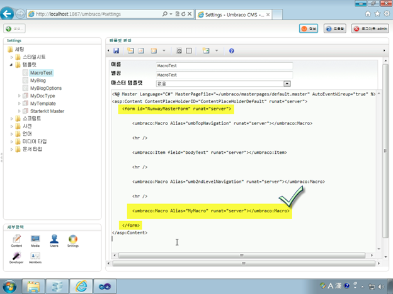Select the root 세팅 node
The image size is (393, 294).
(x=20, y=49)
